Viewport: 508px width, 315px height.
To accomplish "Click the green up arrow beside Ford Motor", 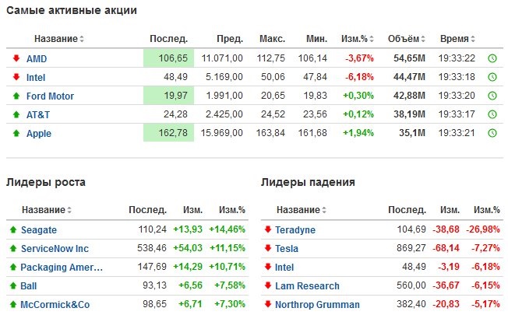I will [16, 96].
